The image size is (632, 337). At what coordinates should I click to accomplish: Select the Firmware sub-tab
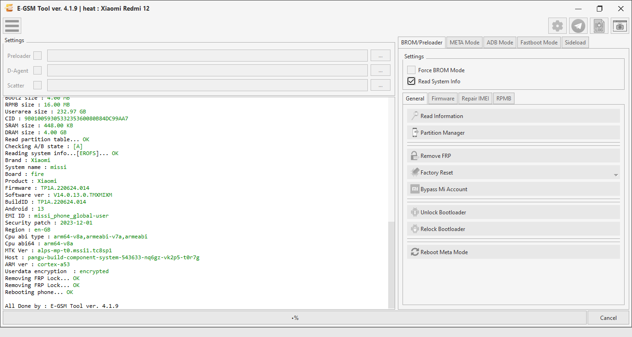(x=443, y=98)
